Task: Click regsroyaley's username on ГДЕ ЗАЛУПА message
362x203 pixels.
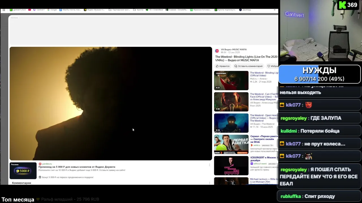Action: point(294,118)
